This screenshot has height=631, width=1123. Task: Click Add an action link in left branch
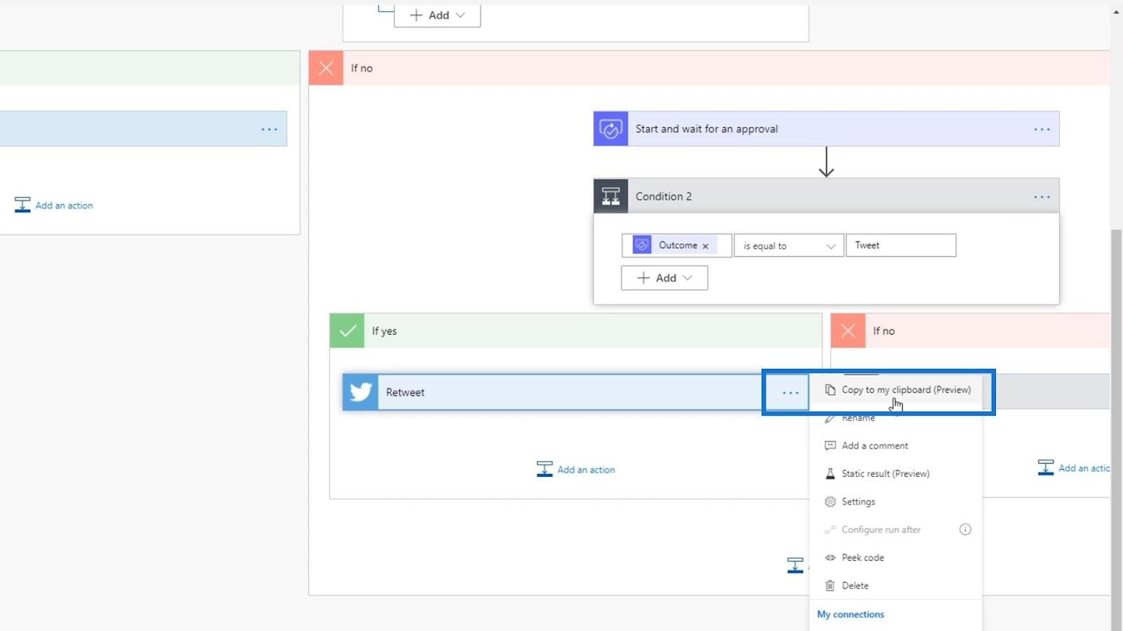pyautogui.click(x=64, y=205)
